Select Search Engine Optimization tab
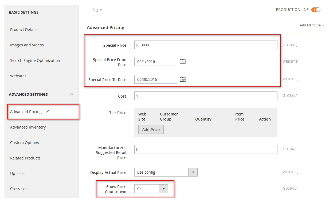 (x=35, y=61)
